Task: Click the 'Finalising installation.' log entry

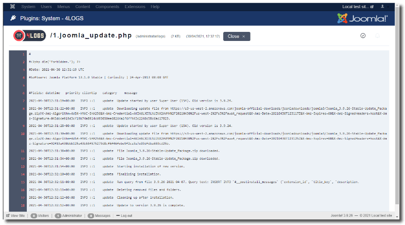Action: point(139,174)
